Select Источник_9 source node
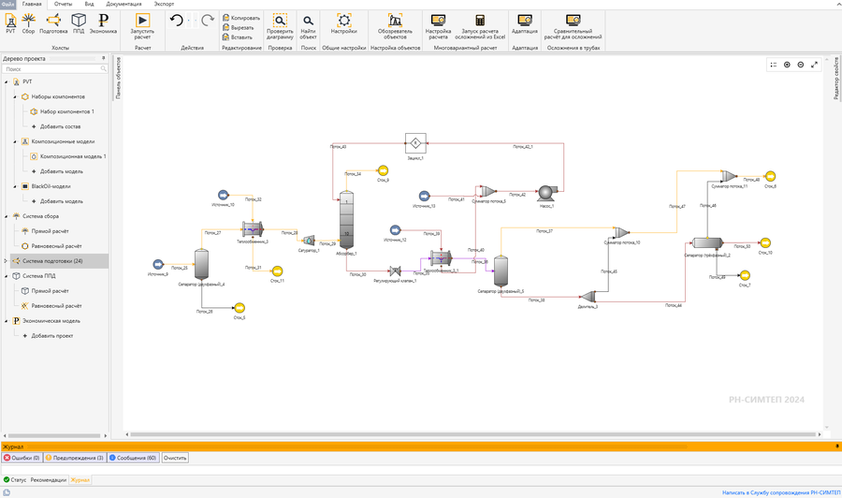Screen dimensions: 842x498 [x=158, y=264]
